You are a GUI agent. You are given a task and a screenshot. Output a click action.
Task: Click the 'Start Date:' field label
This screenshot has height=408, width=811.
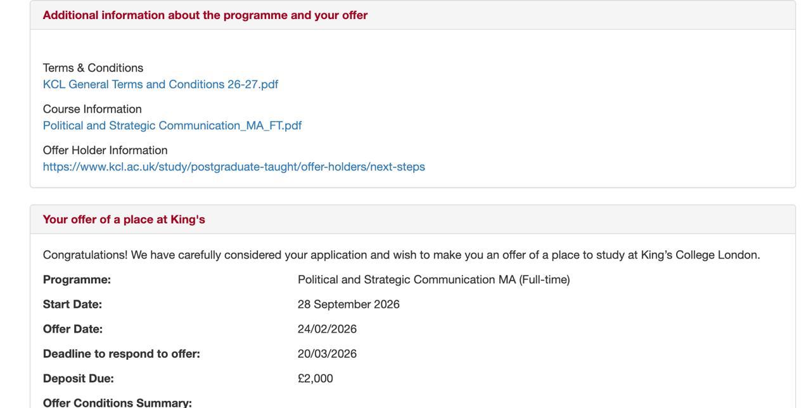(72, 304)
